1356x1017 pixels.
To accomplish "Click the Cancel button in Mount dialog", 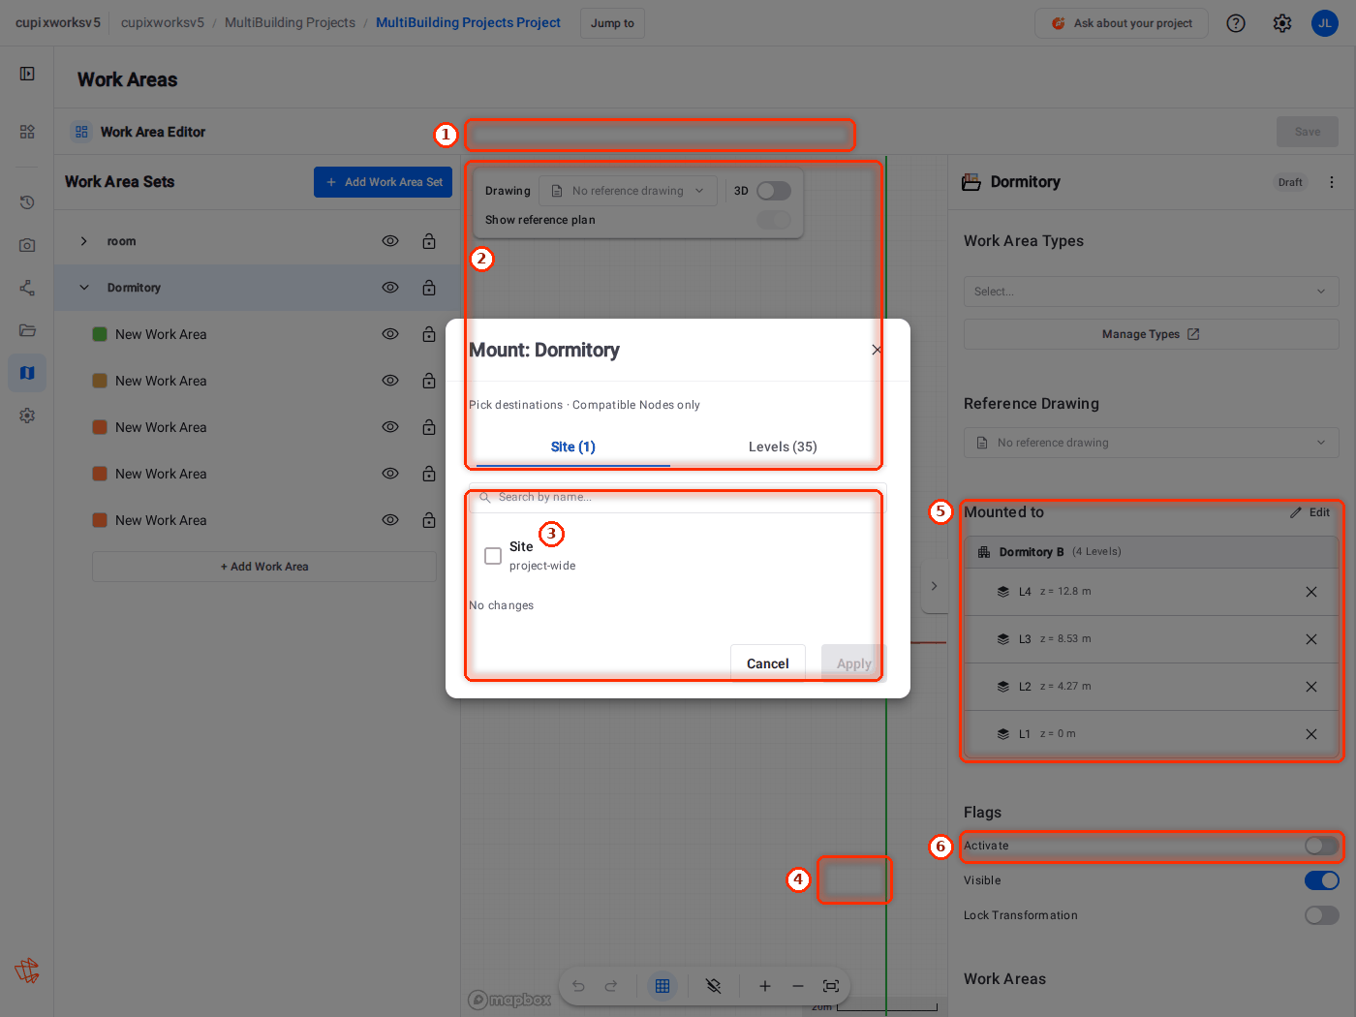I will pyautogui.click(x=768, y=663).
